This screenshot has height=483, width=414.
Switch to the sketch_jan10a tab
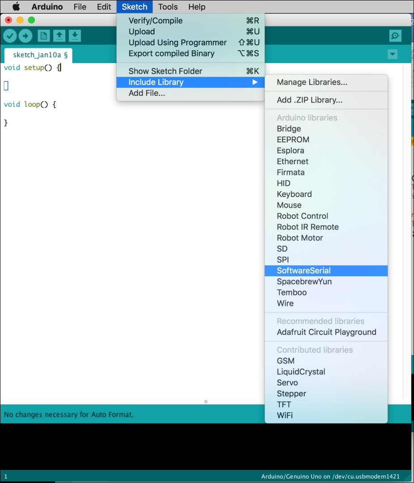pyautogui.click(x=38, y=55)
